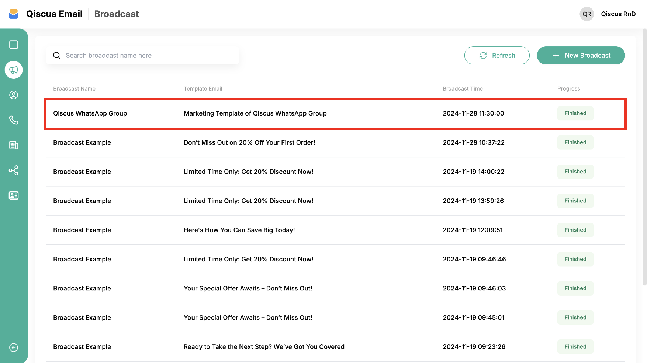The image size is (647, 363).
Task: Open 'Don't Miss Out on 20% Off' template
Action: 249,142
